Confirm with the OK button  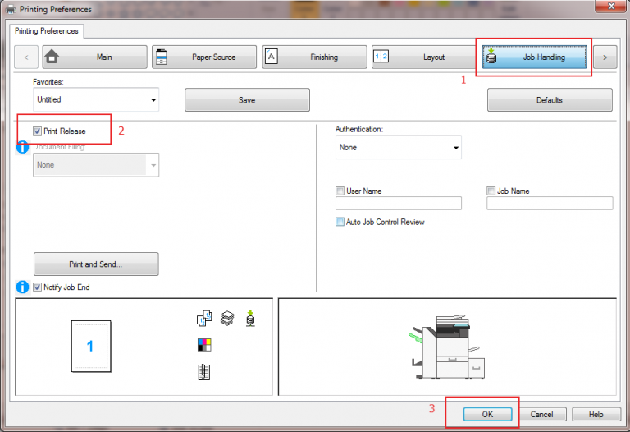[x=487, y=414]
